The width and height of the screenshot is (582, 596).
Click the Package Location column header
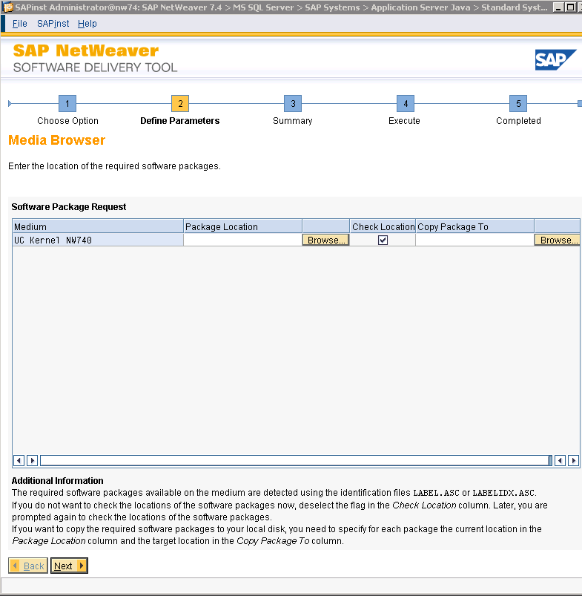click(x=242, y=226)
